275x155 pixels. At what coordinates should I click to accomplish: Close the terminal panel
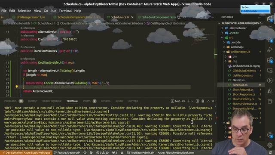pyautogui.click(x=213, y=101)
